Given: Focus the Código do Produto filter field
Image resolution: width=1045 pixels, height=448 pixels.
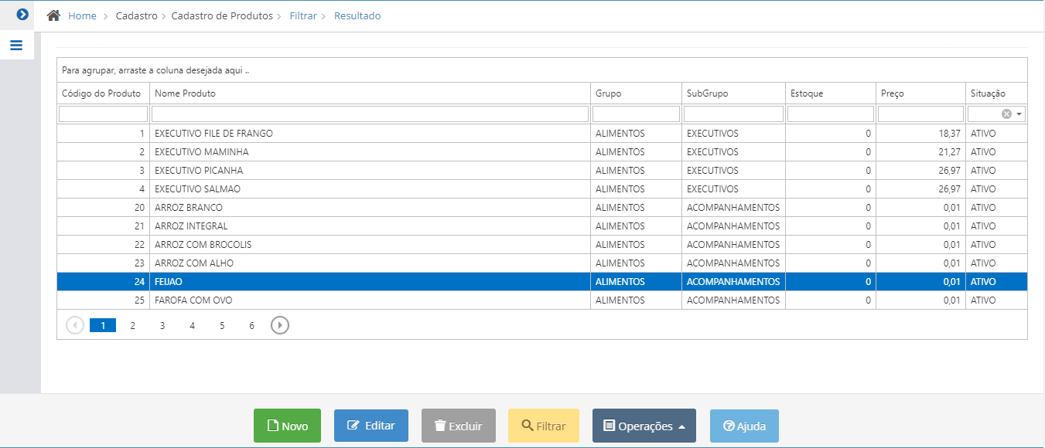Looking at the screenshot, I should click(x=103, y=114).
